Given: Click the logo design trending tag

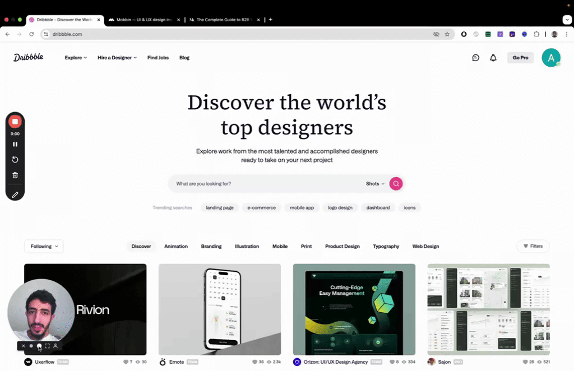Looking at the screenshot, I should 340,207.
